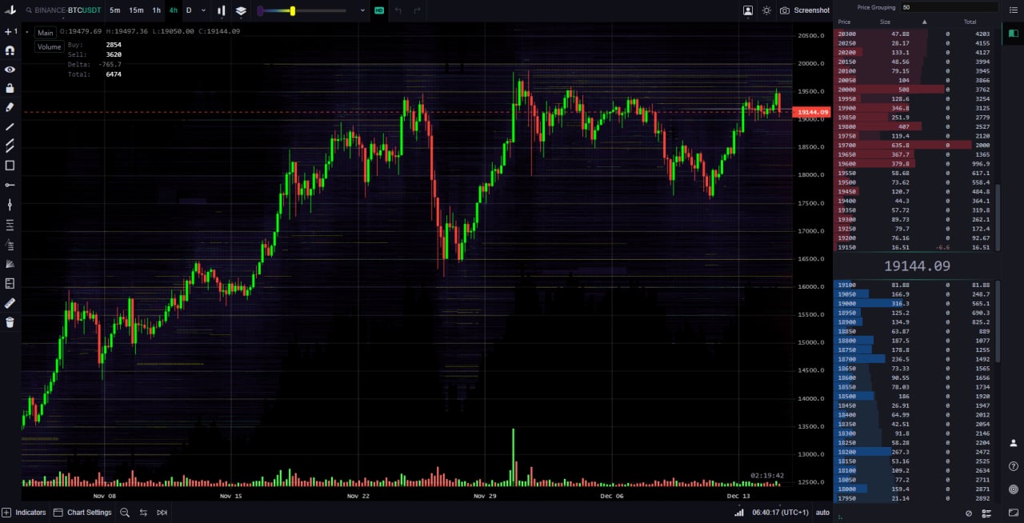Click the Screenshot button
This screenshot has width=1024, height=523.
pyautogui.click(x=805, y=10)
